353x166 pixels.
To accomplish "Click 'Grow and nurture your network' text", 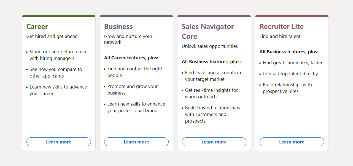I will point(128,39).
